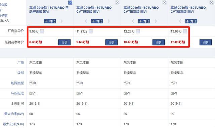Click 询价 button next to 9.63万起
This screenshot has height=128, width=215.
(x=112, y=42)
